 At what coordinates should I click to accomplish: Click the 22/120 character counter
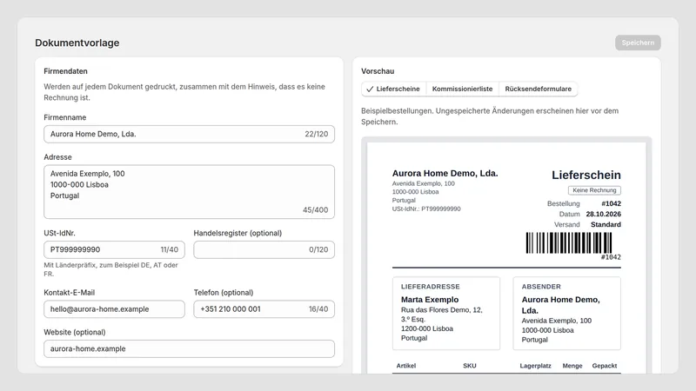[317, 134]
